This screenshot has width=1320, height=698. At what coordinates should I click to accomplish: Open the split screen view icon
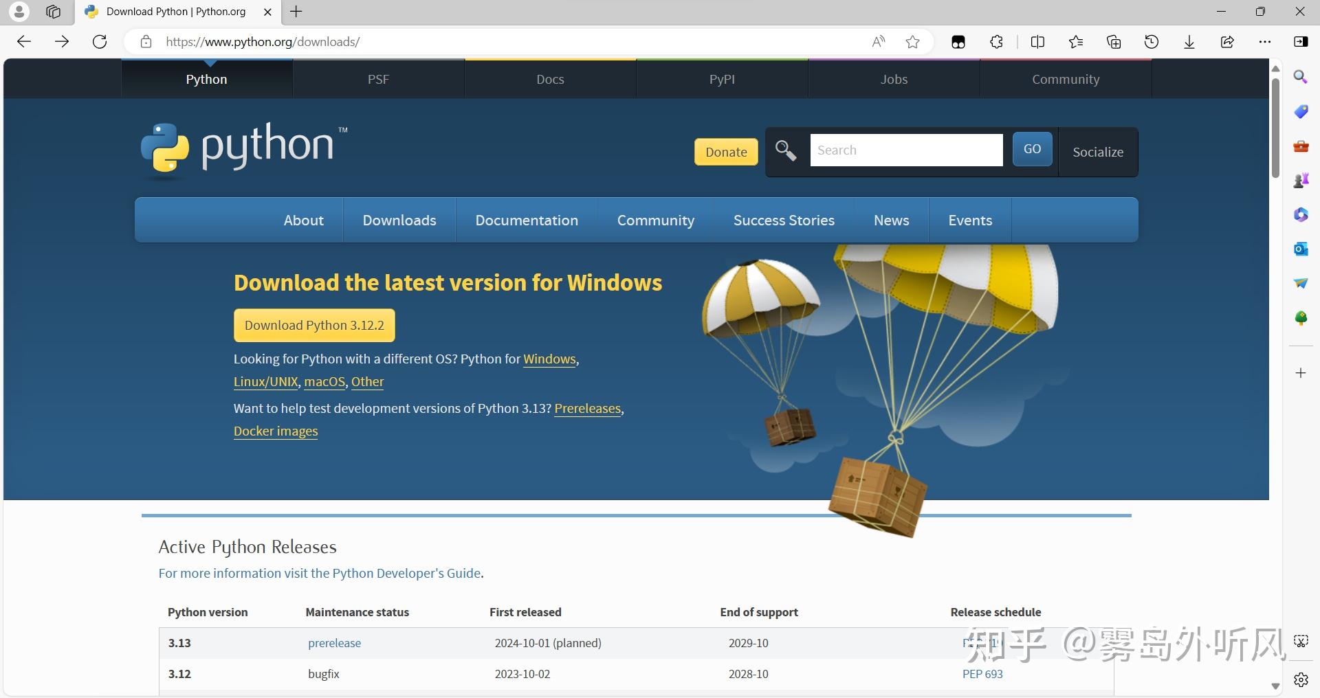pos(1037,42)
